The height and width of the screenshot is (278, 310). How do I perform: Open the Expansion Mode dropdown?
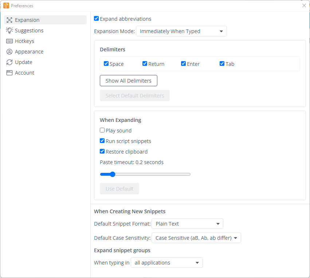click(x=181, y=31)
